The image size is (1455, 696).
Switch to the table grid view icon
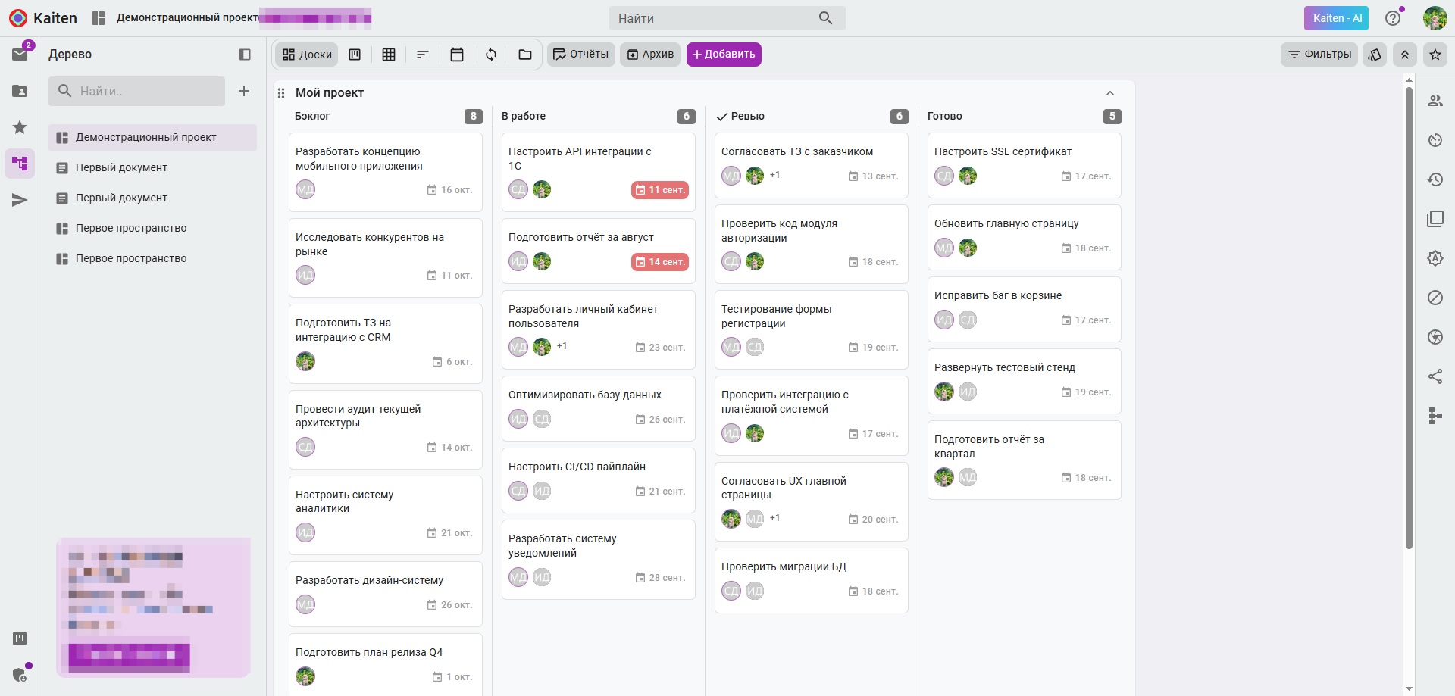pyautogui.click(x=389, y=55)
